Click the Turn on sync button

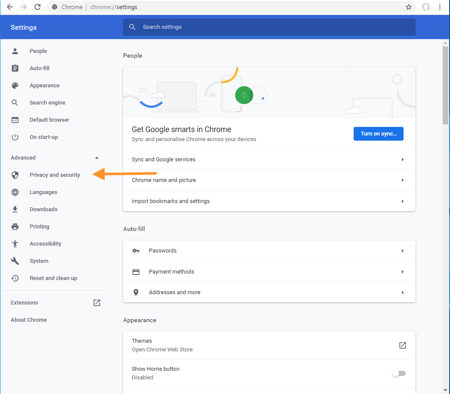(378, 134)
